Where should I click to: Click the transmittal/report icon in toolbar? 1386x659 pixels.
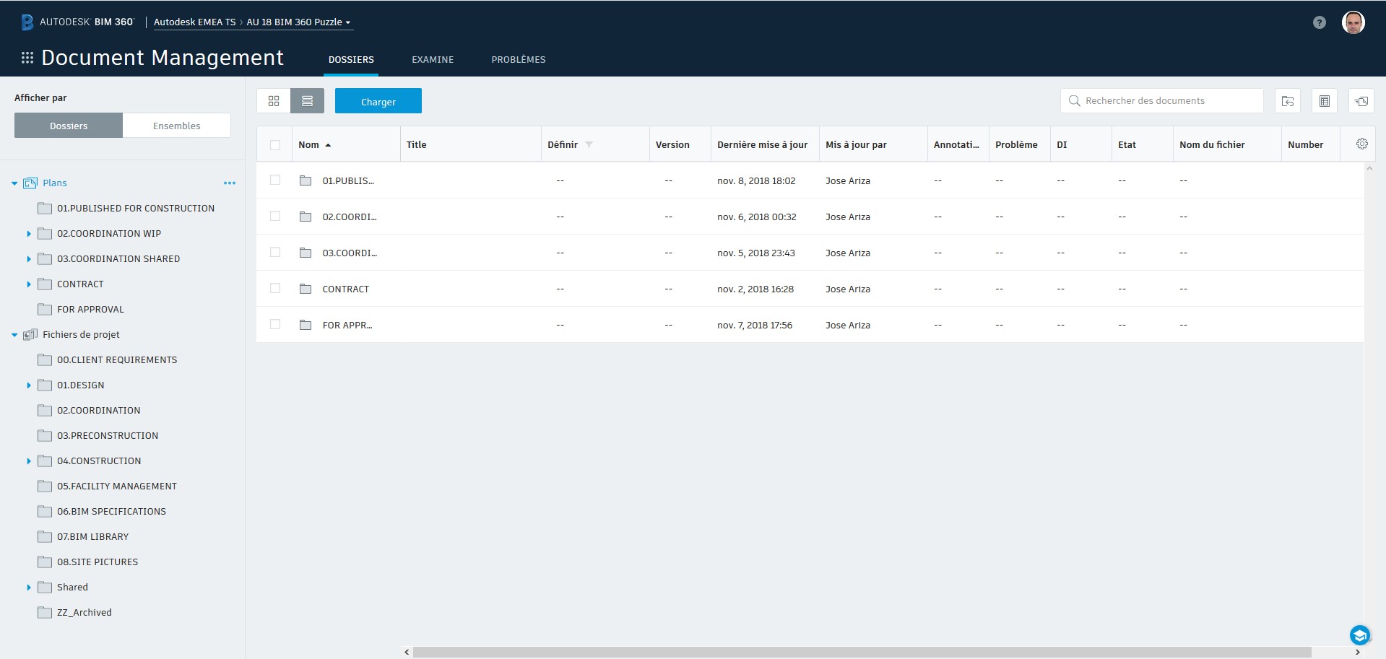(1325, 100)
